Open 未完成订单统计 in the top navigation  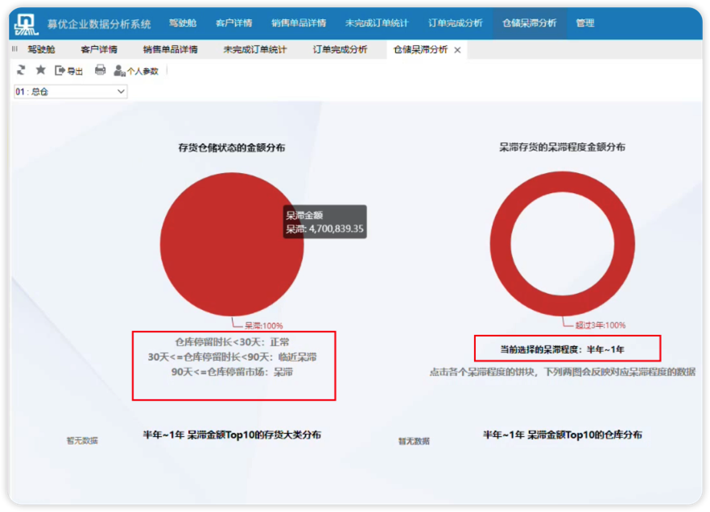pyautogui.click(x=377, y=23)
